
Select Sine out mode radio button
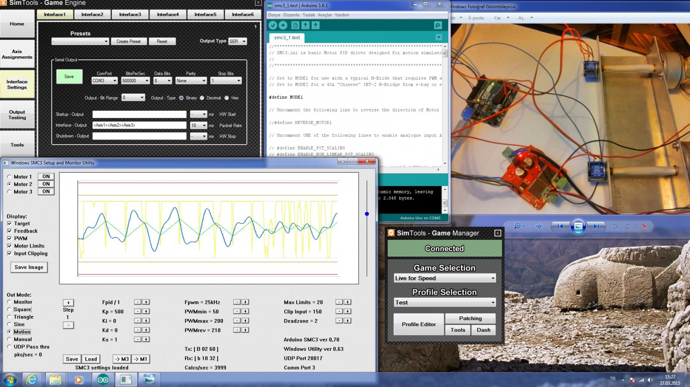click(9, 325)
